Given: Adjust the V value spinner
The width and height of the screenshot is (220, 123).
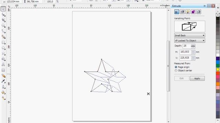Looking at the screenshot, I should tap(193, 58).
